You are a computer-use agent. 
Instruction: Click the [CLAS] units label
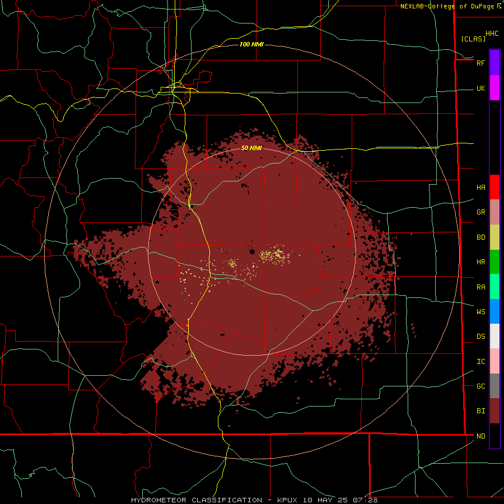click(473, 39)
